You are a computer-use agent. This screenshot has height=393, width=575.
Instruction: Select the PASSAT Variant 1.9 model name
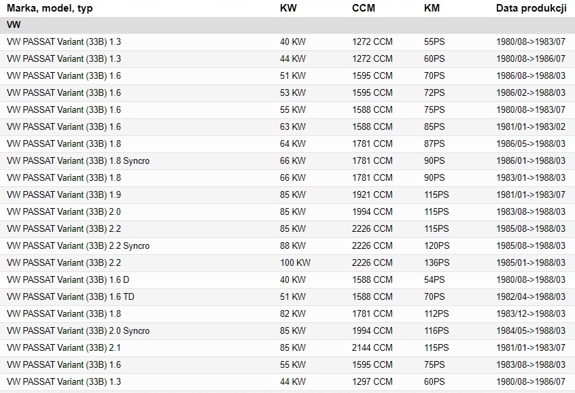[64, 194]
